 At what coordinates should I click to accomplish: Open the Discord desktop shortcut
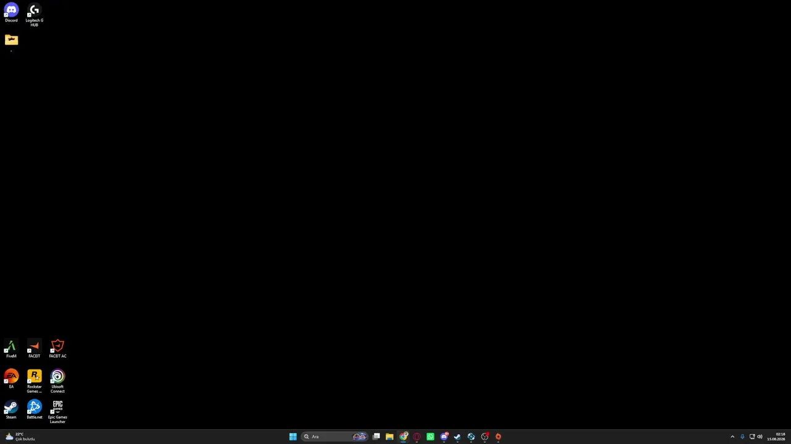click(11, 13)
